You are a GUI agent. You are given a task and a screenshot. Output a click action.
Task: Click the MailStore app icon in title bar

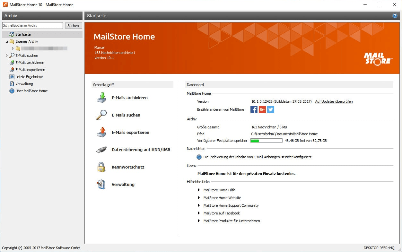(5, 4)
